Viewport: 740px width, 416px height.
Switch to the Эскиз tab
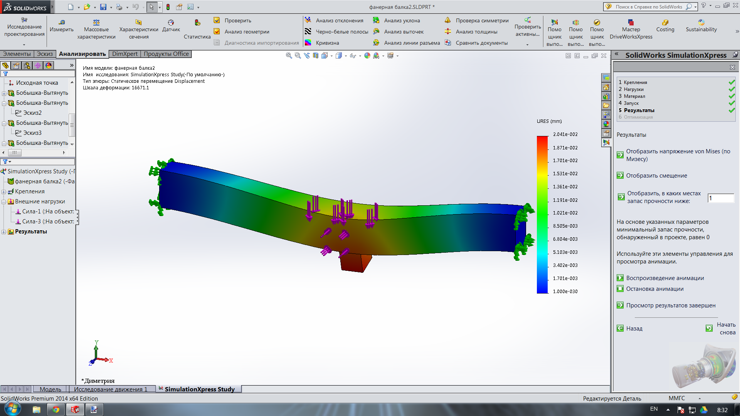click(x=45, y=54)
